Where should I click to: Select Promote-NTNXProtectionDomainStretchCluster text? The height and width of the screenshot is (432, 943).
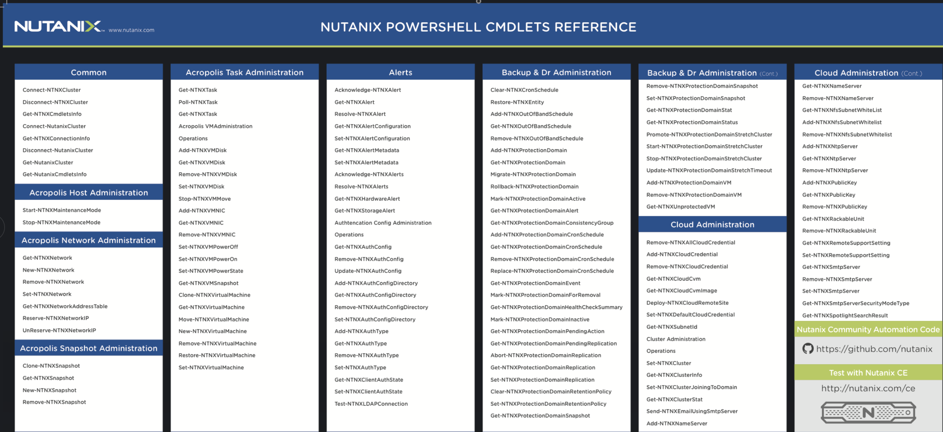[x=709, y=135]
